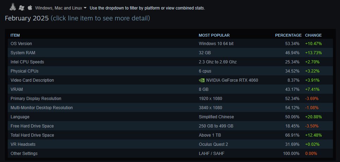Select the Primary Display Resolution row

coord(170,99)
